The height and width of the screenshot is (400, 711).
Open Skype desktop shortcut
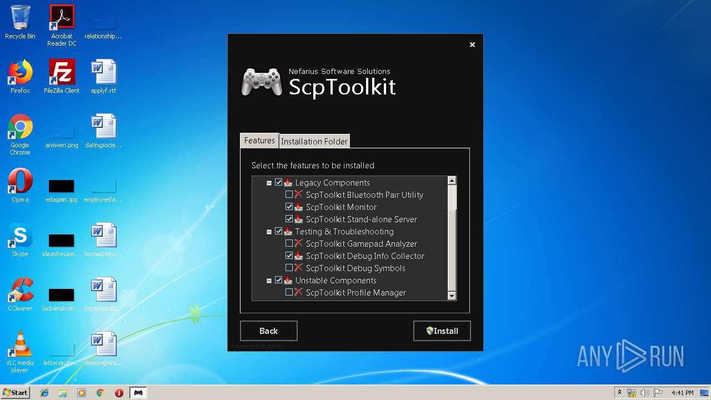(x=20, y=240)
